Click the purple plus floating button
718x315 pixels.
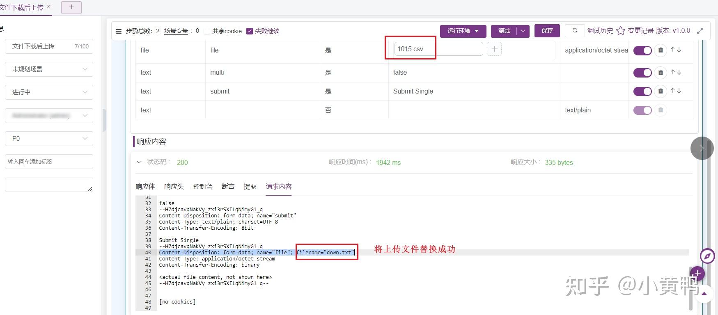point(697,274)
